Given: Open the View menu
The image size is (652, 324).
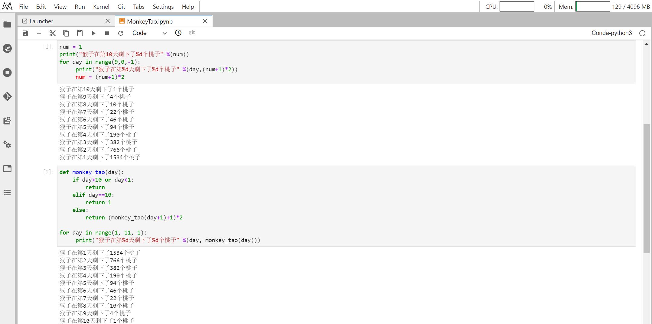Looking at the screenshot, I should click(x=60, y=7).
